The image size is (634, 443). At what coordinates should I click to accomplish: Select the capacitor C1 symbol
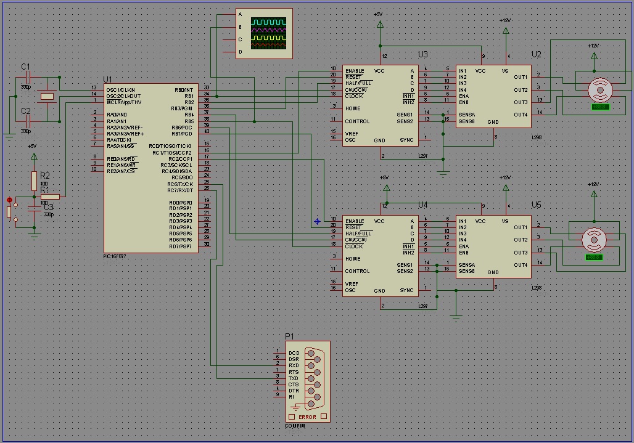27,78
